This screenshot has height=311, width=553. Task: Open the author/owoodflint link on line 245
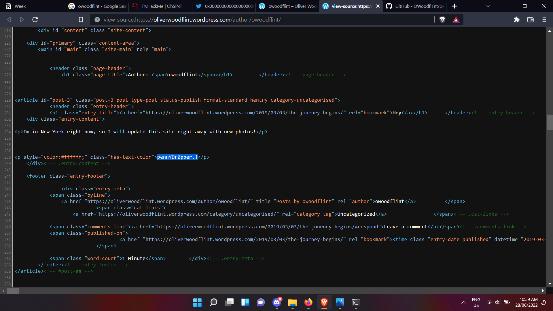[x=168, y=201]
